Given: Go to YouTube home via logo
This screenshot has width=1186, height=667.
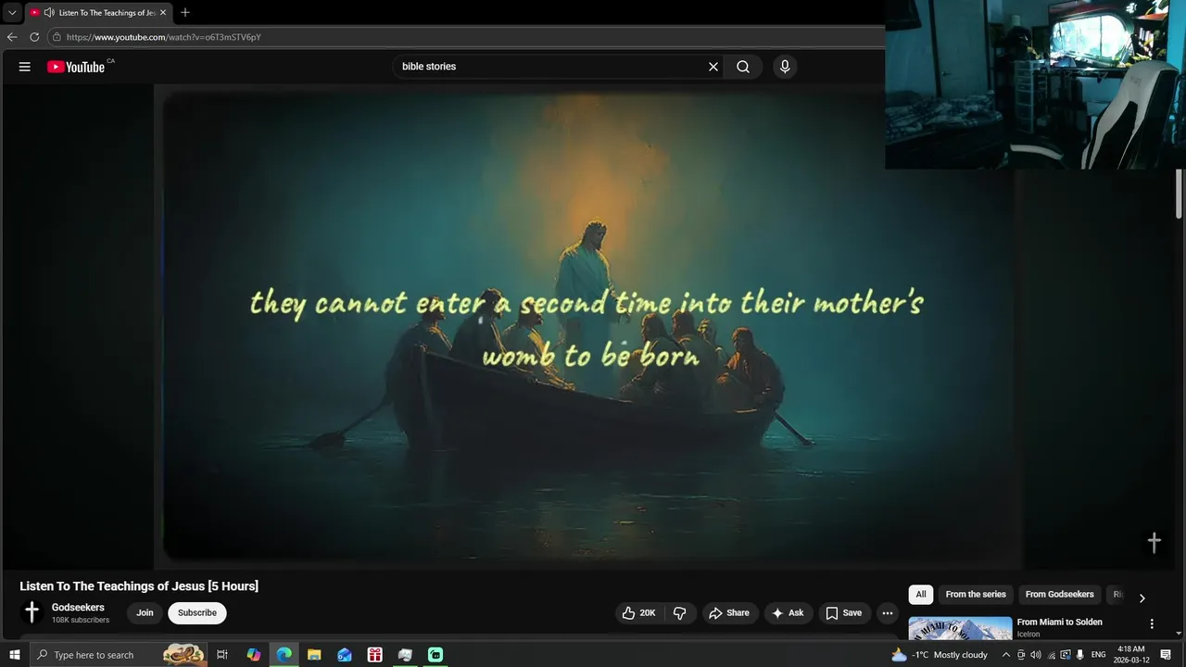Looking at the screenshot, I should tap(76, 67).
